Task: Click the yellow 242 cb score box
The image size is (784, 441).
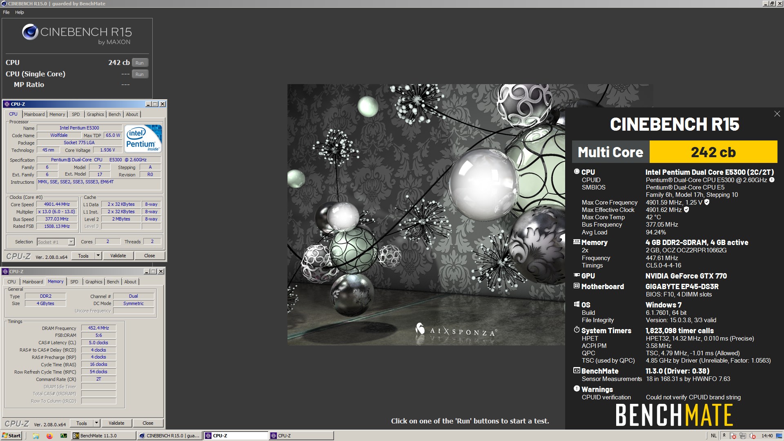Action: [713, 152]
